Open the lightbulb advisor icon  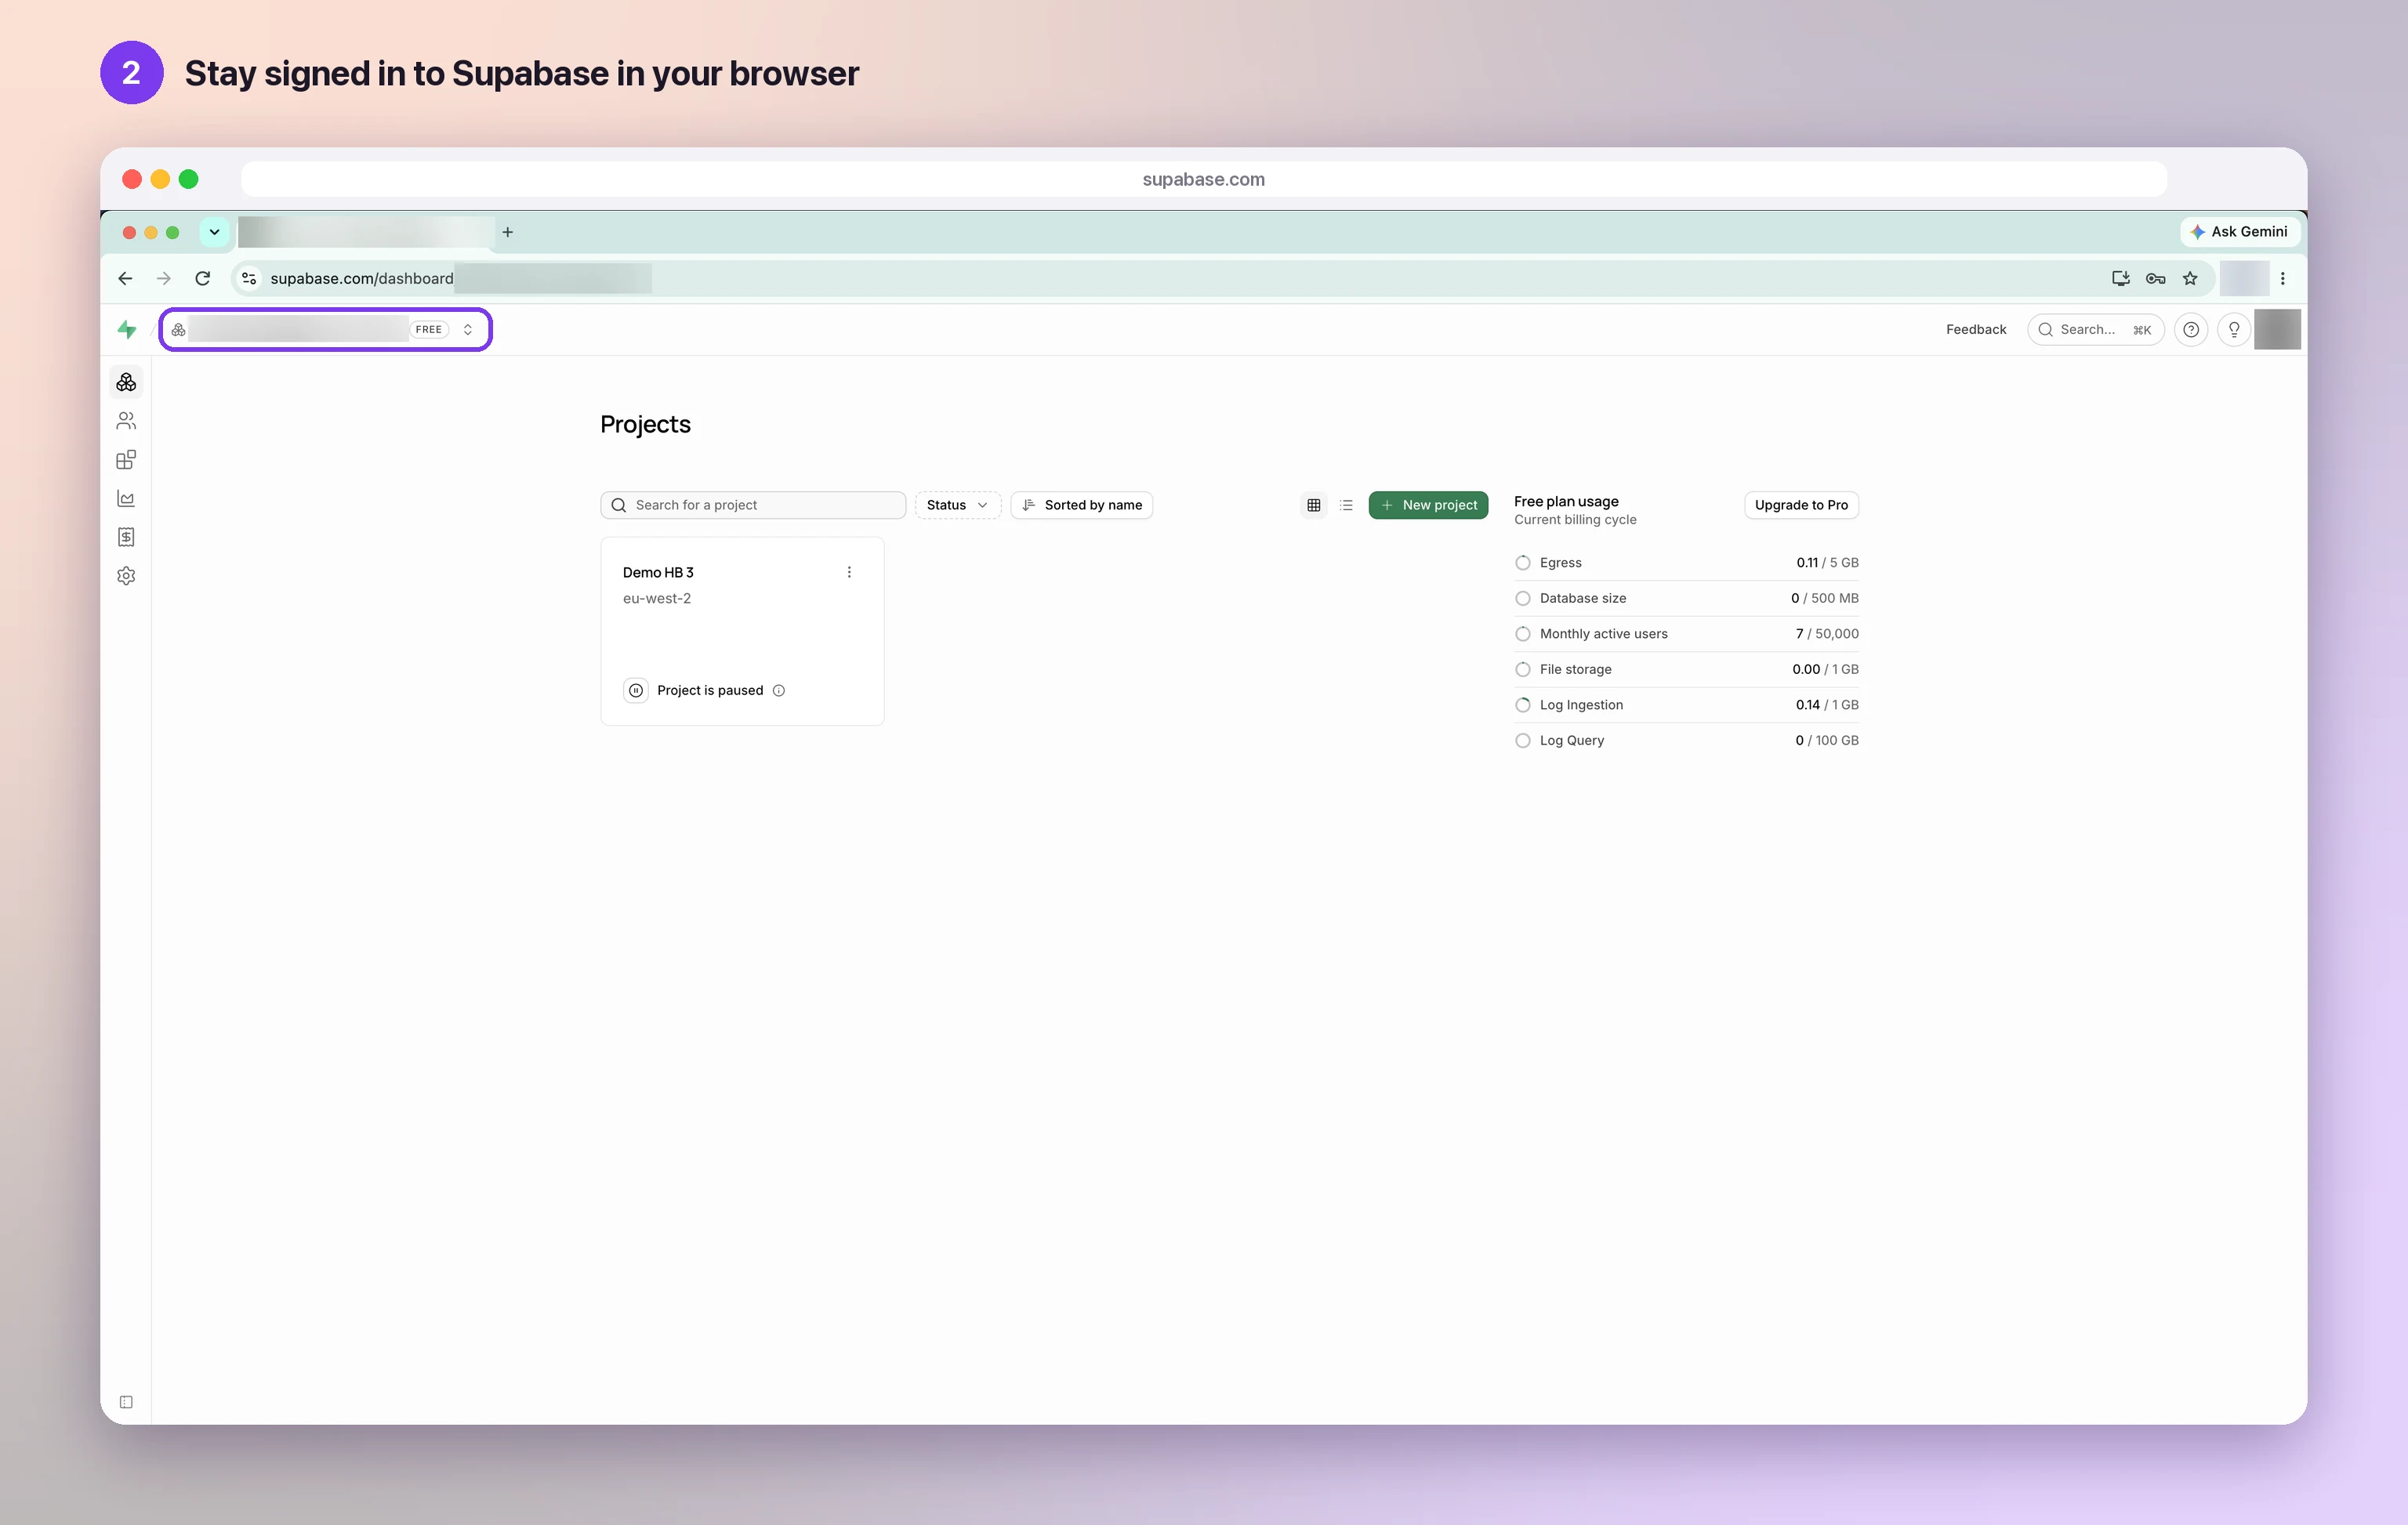point(2233,329)
